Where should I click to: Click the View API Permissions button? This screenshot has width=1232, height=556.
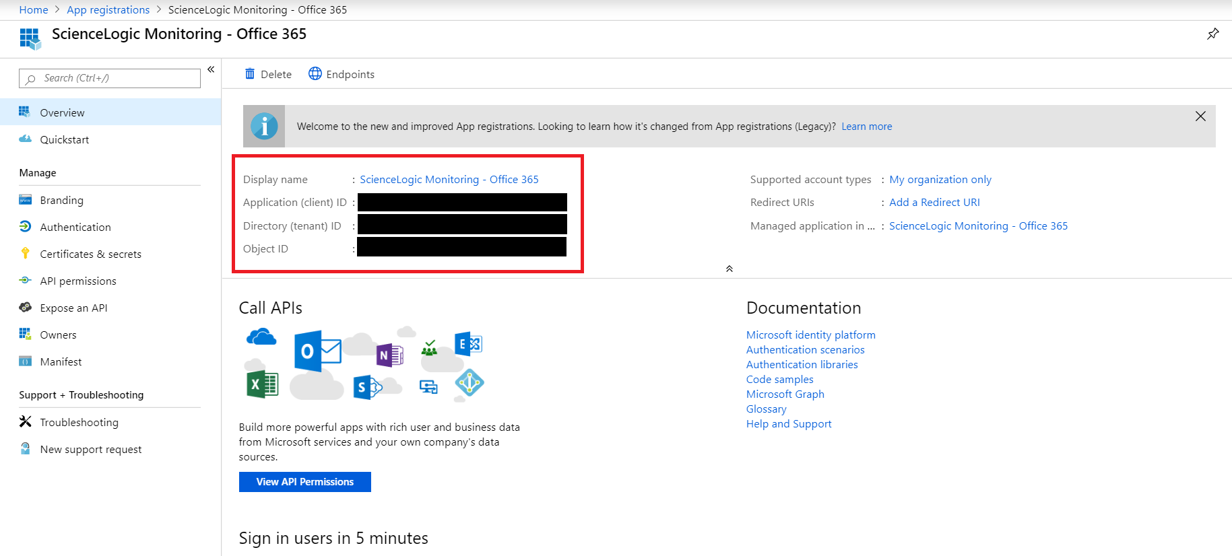tap(305, 482)
